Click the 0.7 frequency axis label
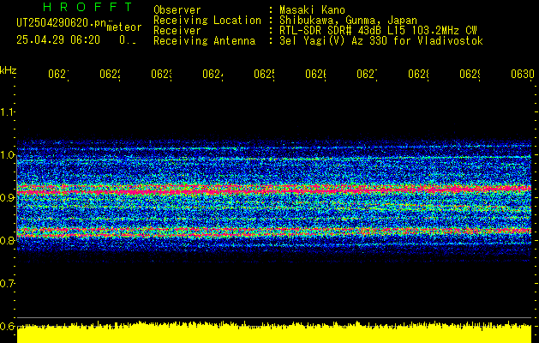Screen dimensions: 539x343 [7, 284]
